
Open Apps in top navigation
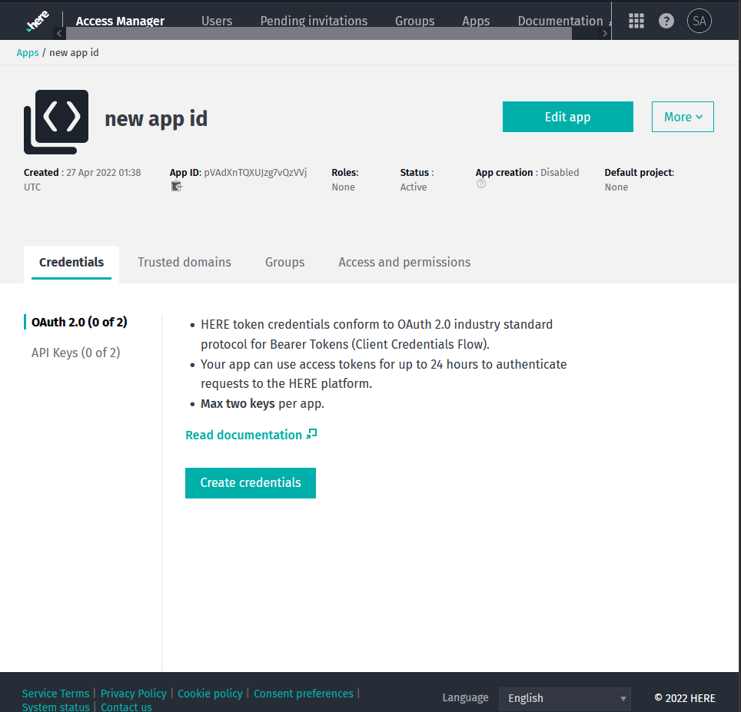(476, 21)
